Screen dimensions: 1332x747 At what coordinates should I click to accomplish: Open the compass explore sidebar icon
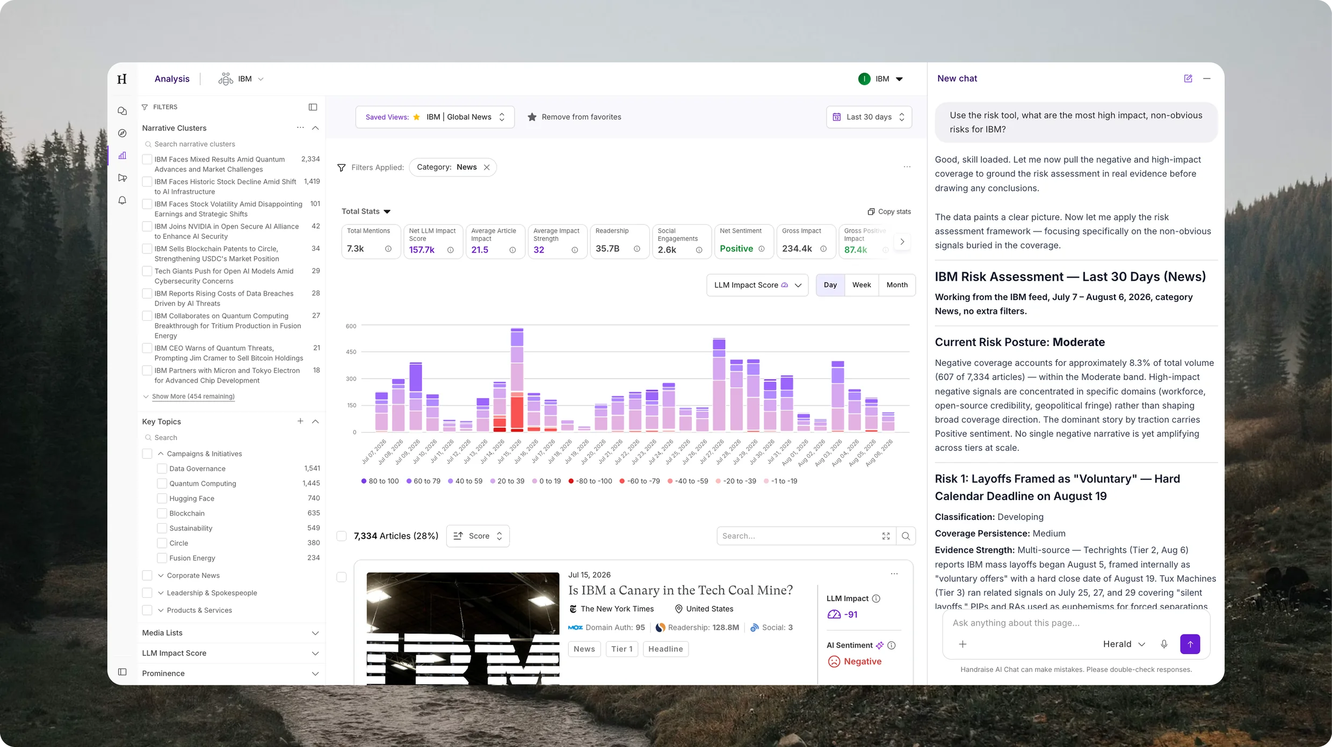pos(122,133)
